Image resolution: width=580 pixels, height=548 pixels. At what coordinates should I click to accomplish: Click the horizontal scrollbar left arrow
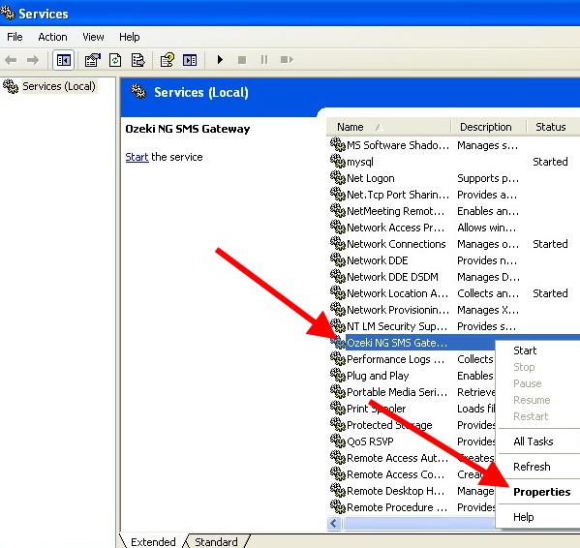pos(334,523)
